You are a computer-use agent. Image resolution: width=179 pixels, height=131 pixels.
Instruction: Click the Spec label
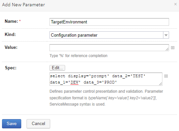11,68
